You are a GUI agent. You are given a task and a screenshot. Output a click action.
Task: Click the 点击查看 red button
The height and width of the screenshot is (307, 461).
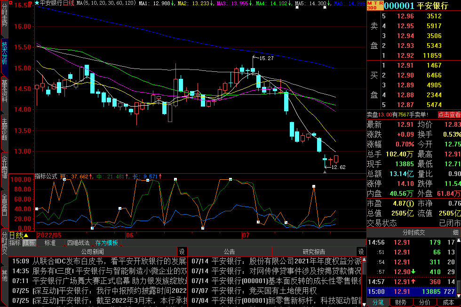coord(449,115)
